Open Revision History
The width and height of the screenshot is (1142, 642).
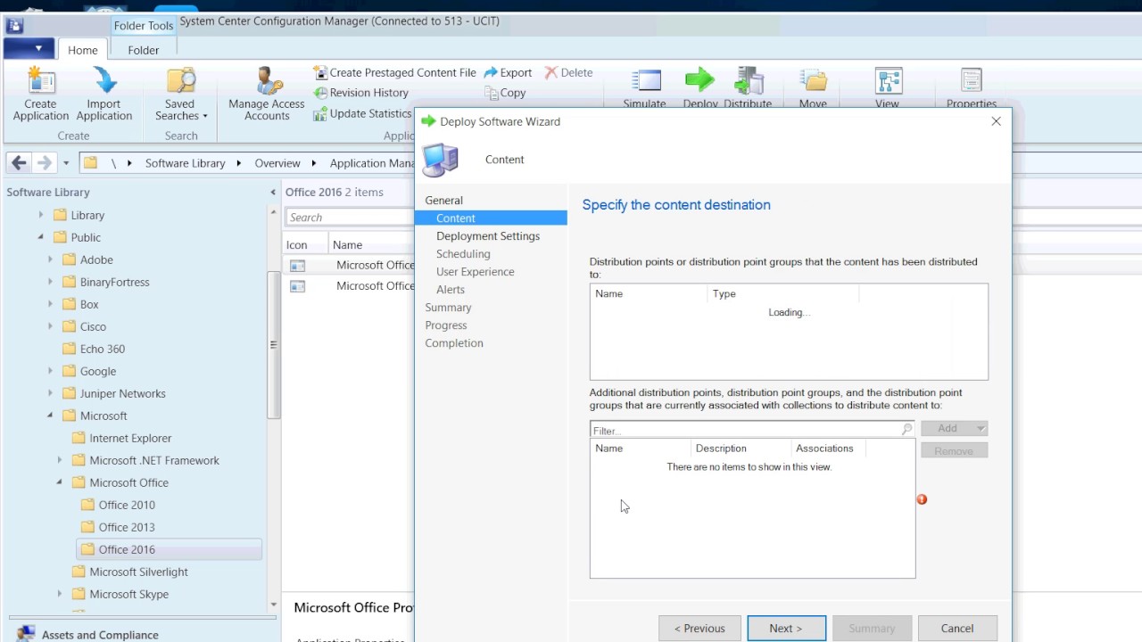pyautogui.click(x=360, y=93)
